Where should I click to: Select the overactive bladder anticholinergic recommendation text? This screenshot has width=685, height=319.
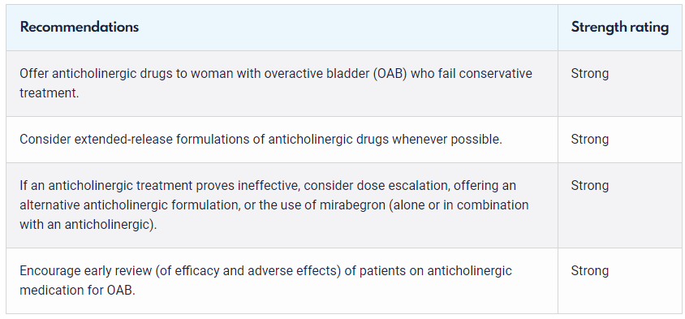(x=276, y=84)
